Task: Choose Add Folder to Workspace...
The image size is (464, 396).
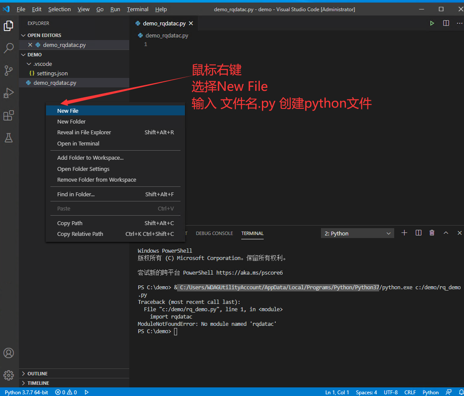Action: 115,158
